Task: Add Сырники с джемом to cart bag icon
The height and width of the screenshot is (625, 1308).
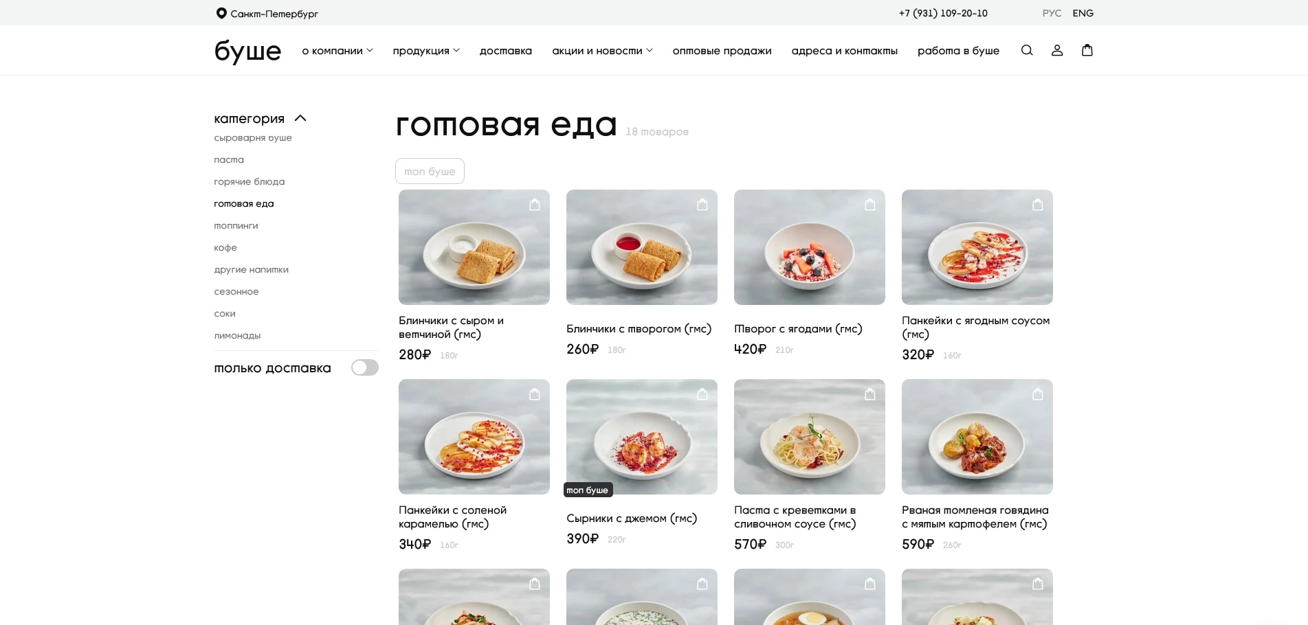Action: click(702, 394)
